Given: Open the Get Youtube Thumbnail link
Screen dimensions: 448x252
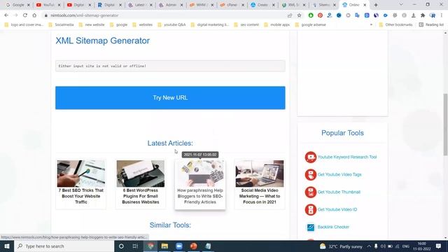Looking at the screenshot, I should [339, 192].
